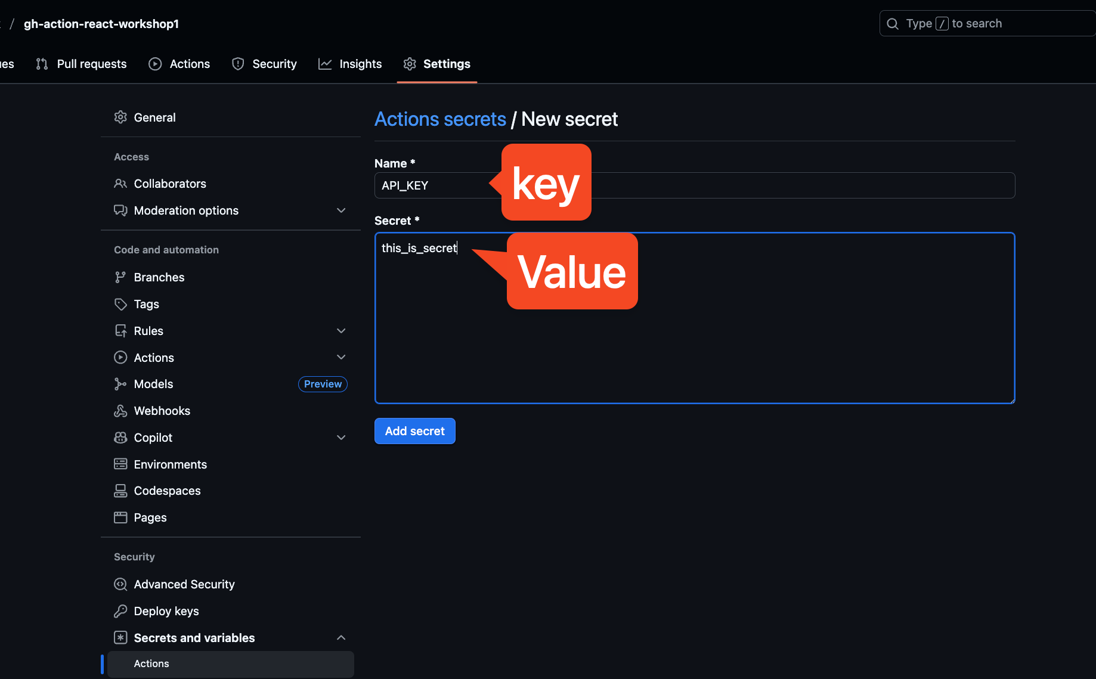Viewport: 1096px width, 679px height.
Task: Click the Type to search box
Action: point(987,24)
